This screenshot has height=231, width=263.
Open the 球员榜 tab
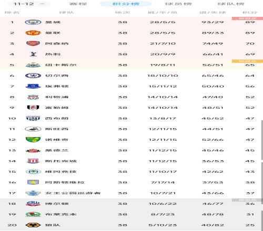pyautogui.click(x=178, y=4)
